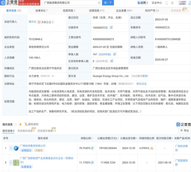
Task: Open shareholder 广西投资集团有限公司 link
Action: [33, 146]
